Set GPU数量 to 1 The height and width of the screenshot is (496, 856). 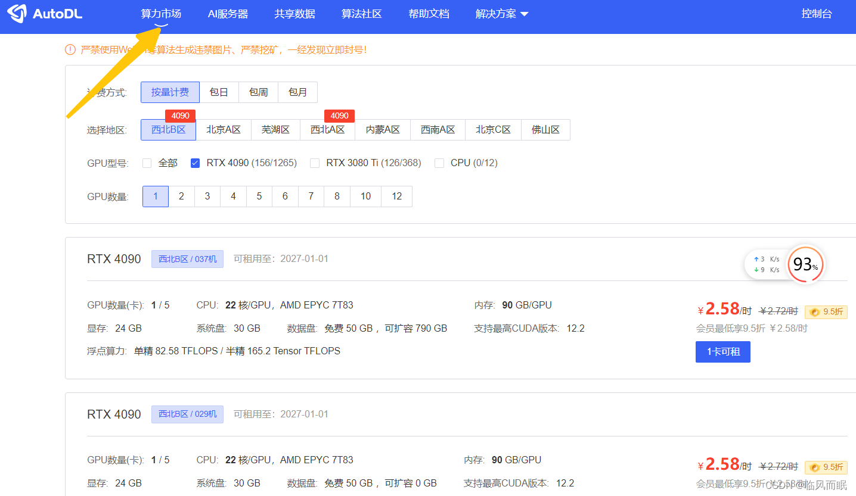click(156, 196)
